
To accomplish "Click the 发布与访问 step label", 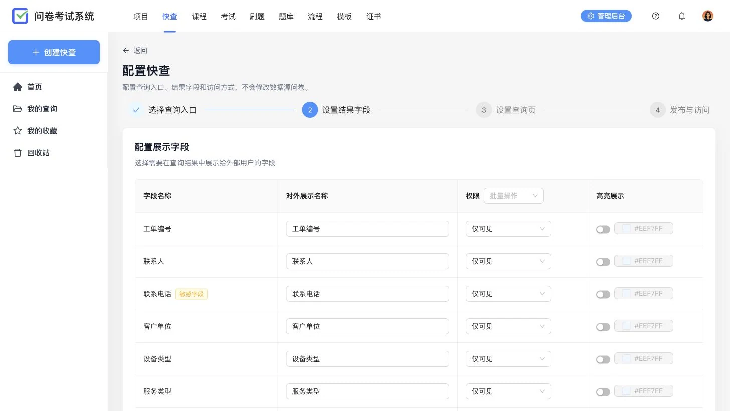I will tap(690, 110).
